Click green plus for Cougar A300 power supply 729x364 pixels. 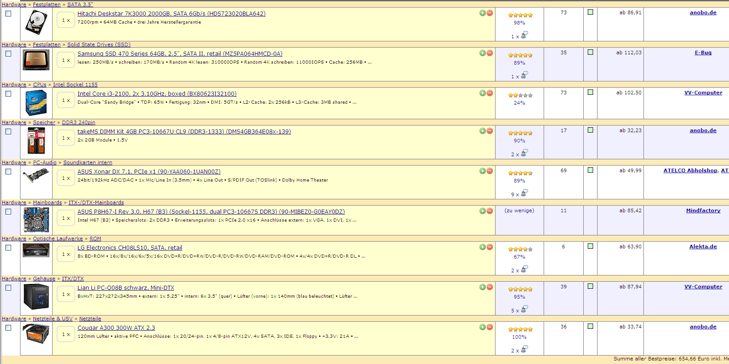[x=483, y=327]
